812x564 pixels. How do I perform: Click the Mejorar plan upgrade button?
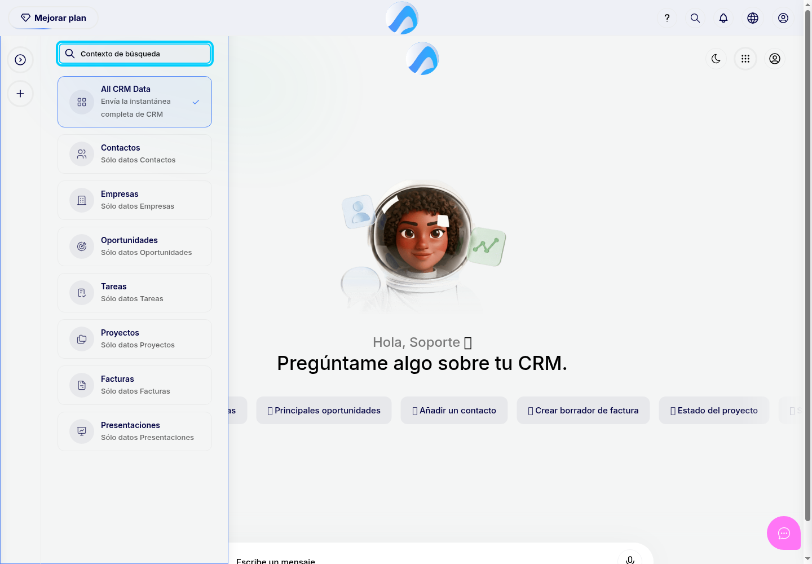(53, 18)
